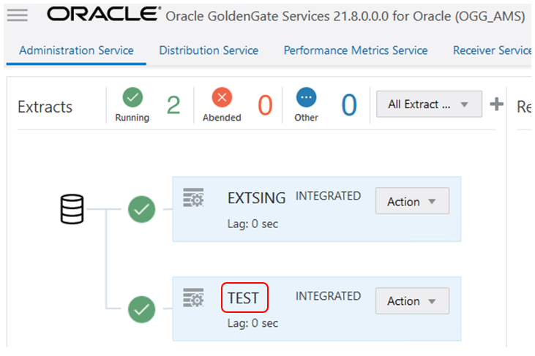
Task: Click the Other count 0
Action: 349,105
